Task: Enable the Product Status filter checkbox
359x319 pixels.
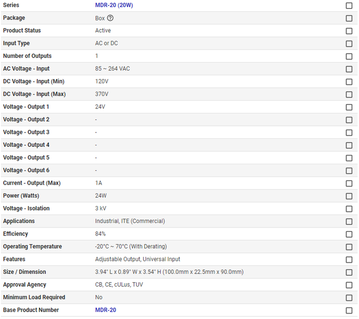Action: point(349,31)
